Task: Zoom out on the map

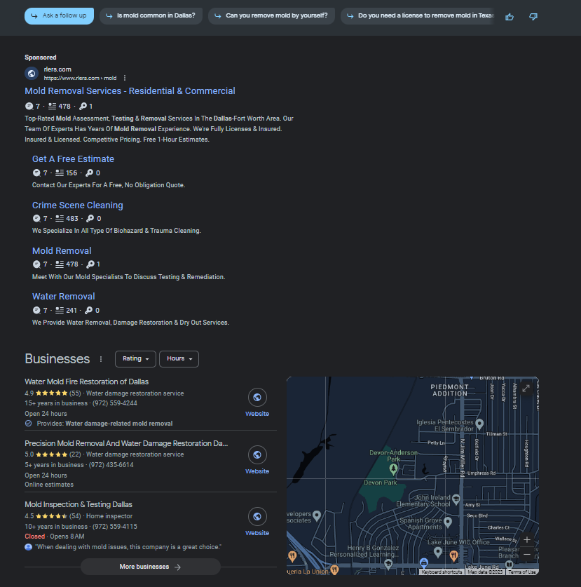Action: tap(527, 555)
